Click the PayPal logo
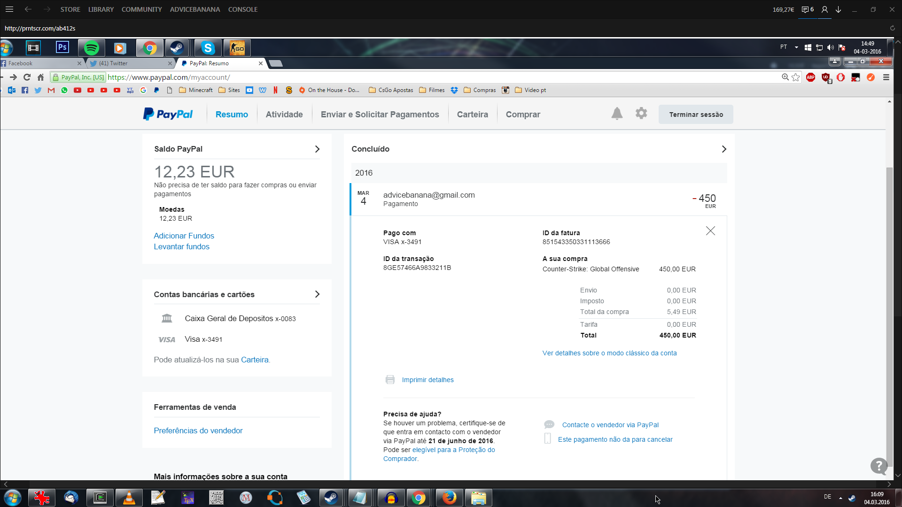 click(x=168, y=114)
